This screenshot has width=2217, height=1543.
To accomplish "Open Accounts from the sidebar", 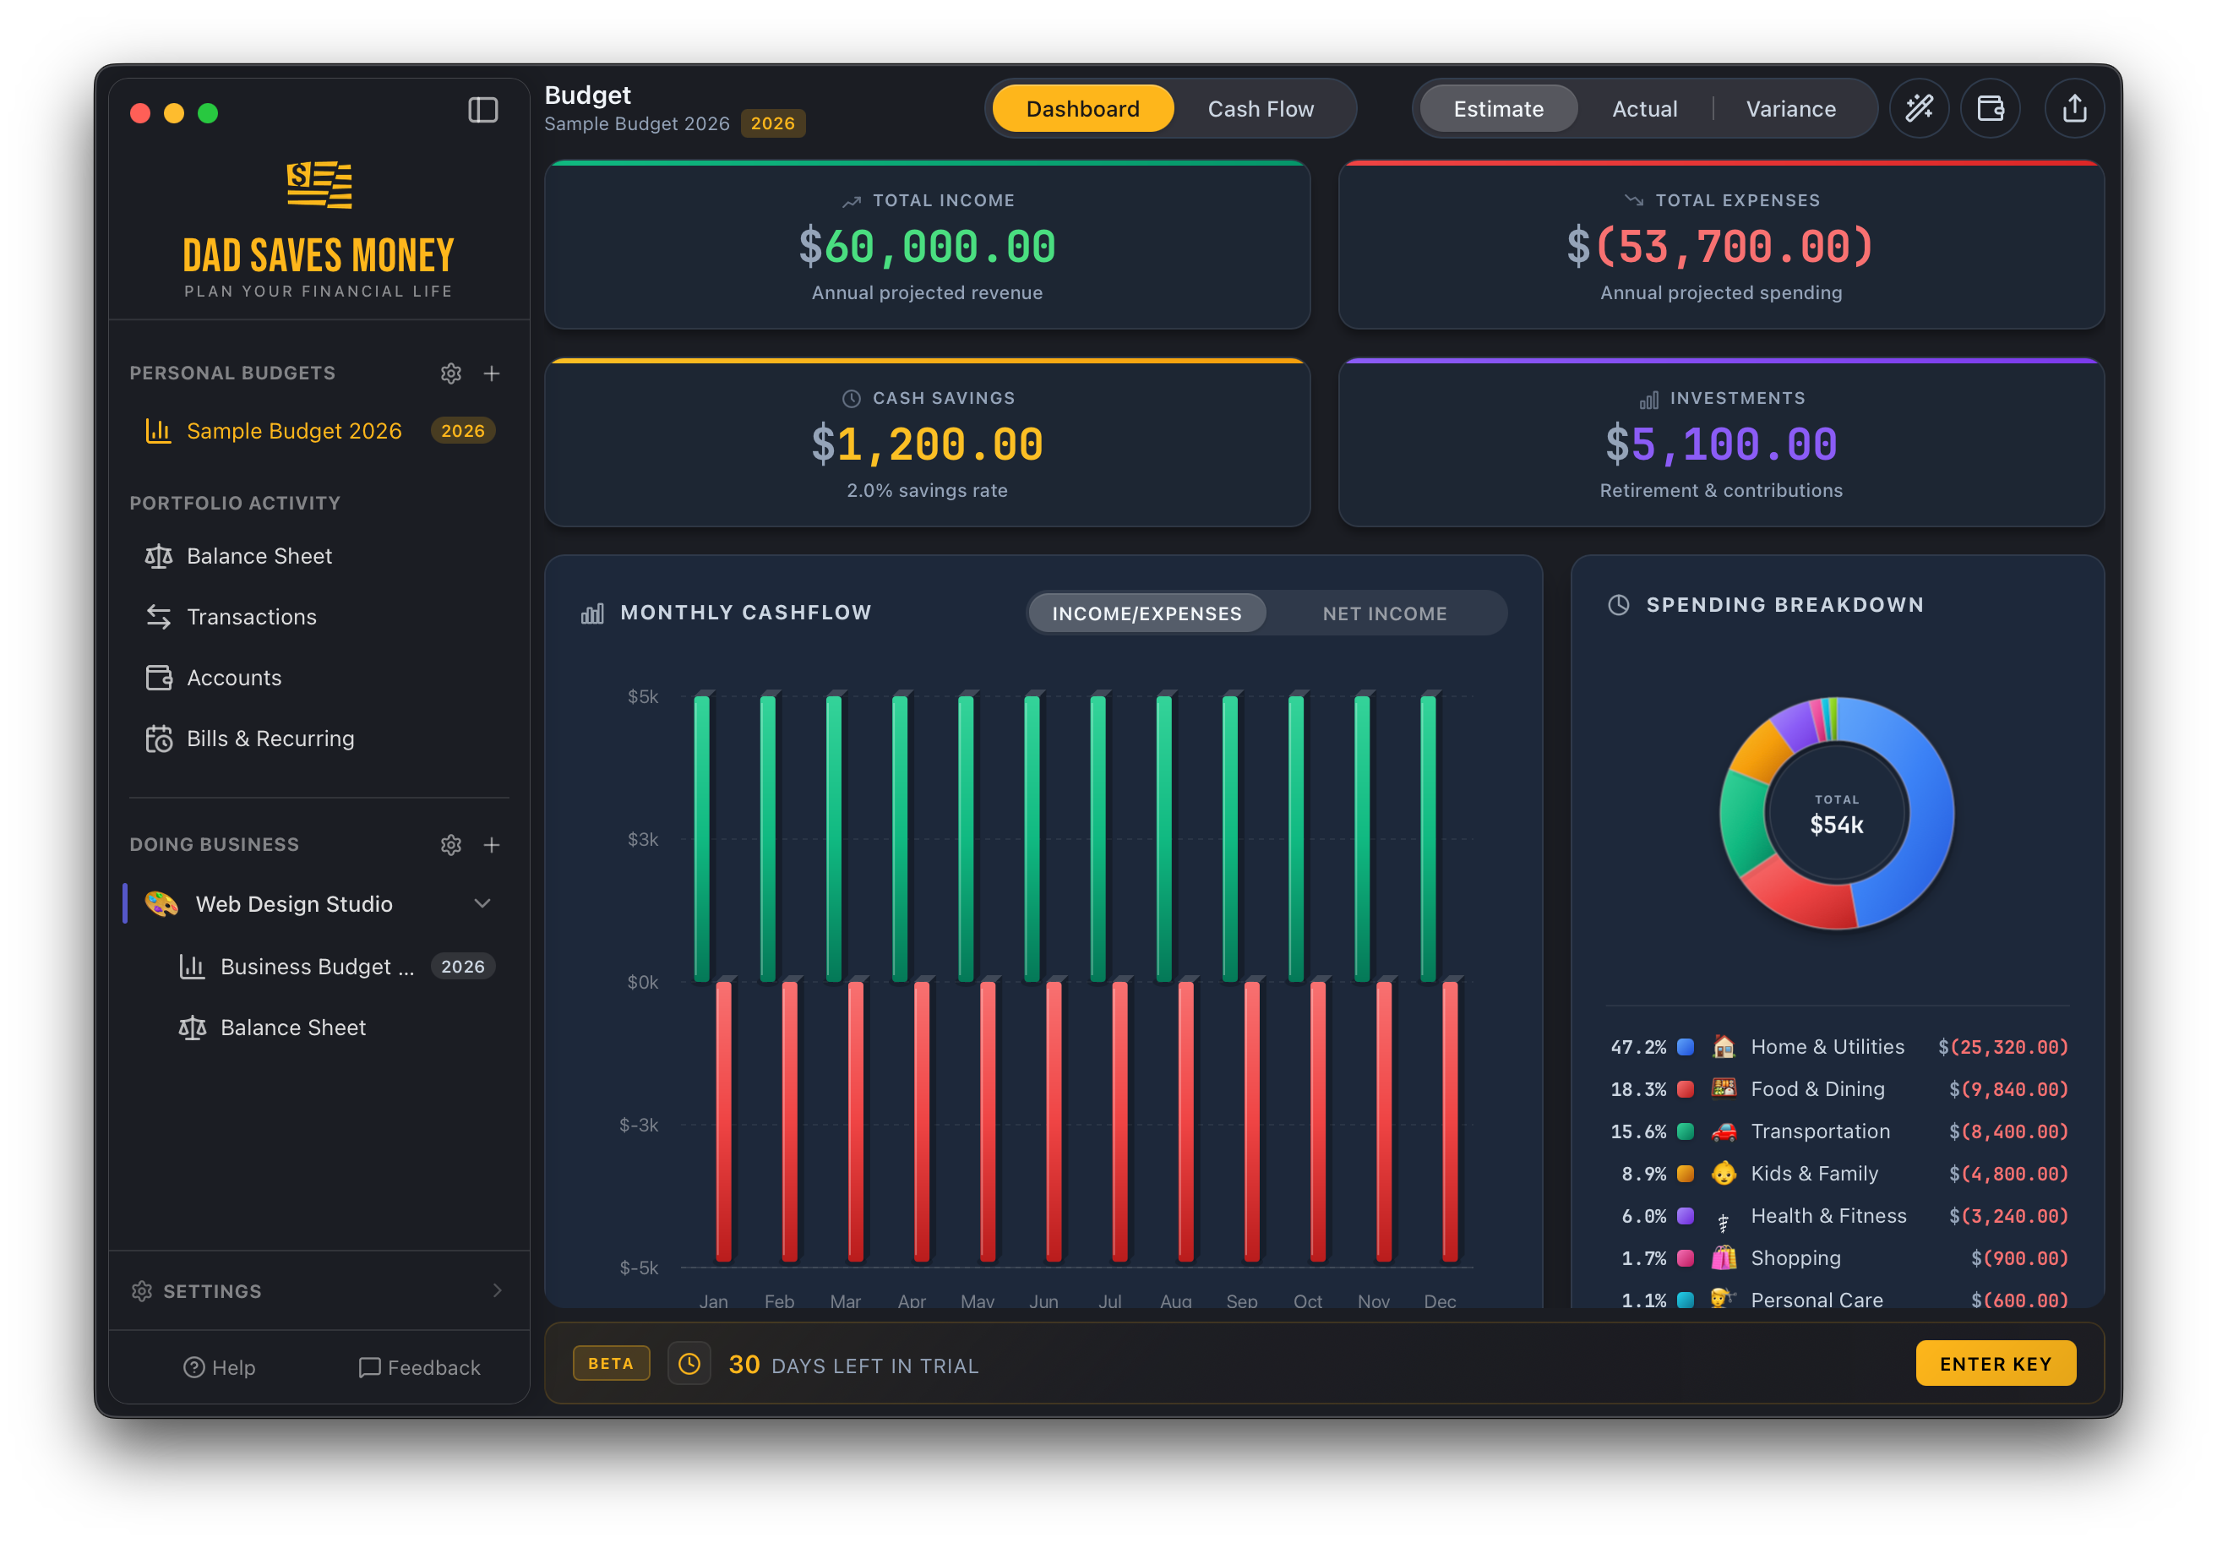I will click(234, 677).
